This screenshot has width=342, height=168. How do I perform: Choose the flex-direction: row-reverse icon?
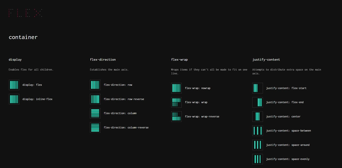(95, 99)
